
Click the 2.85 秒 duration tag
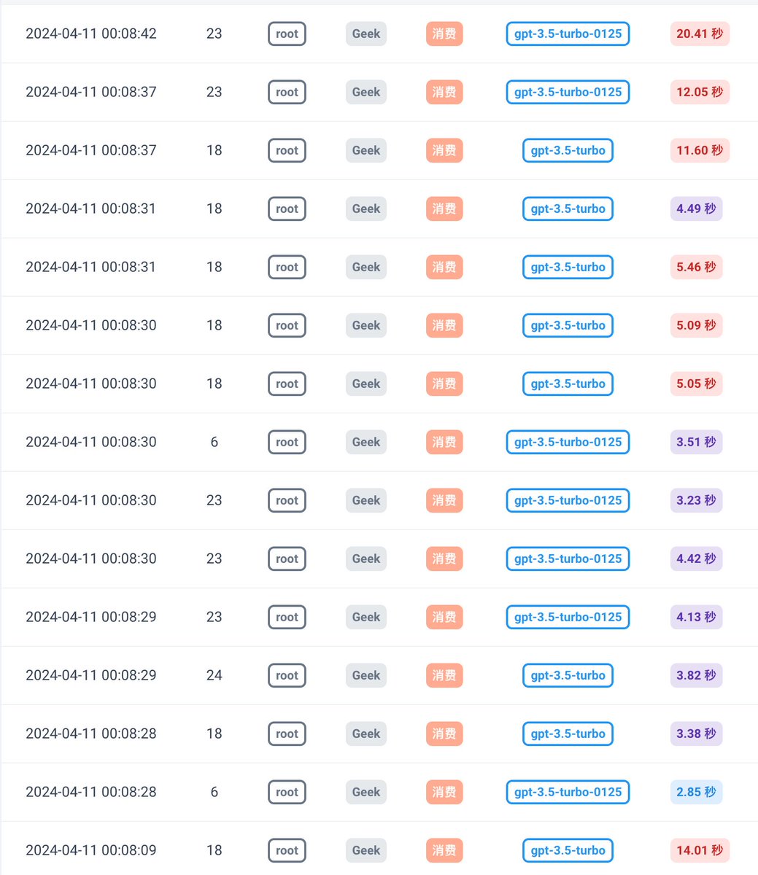point(696,792)
